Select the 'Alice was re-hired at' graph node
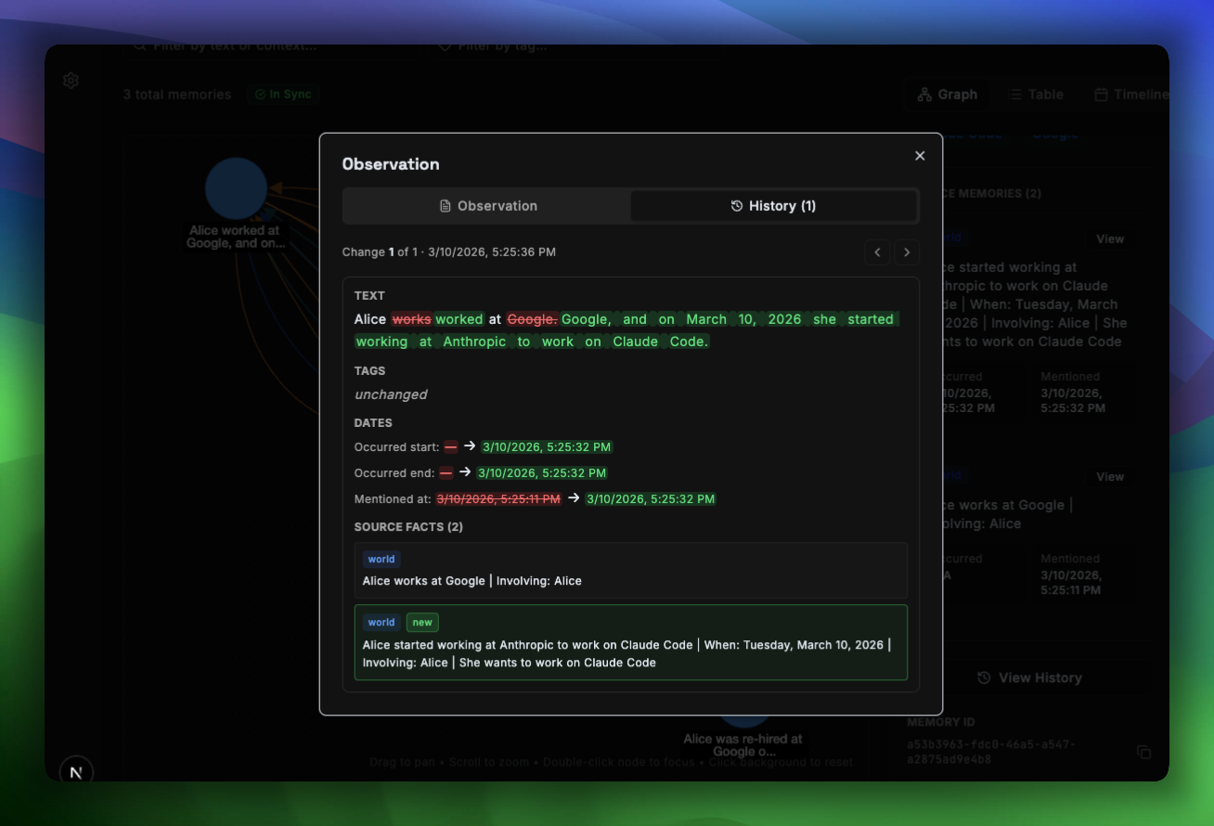The width and height of the screenshot is (1214, 826). pyautogui.click(x=743, y=720)
